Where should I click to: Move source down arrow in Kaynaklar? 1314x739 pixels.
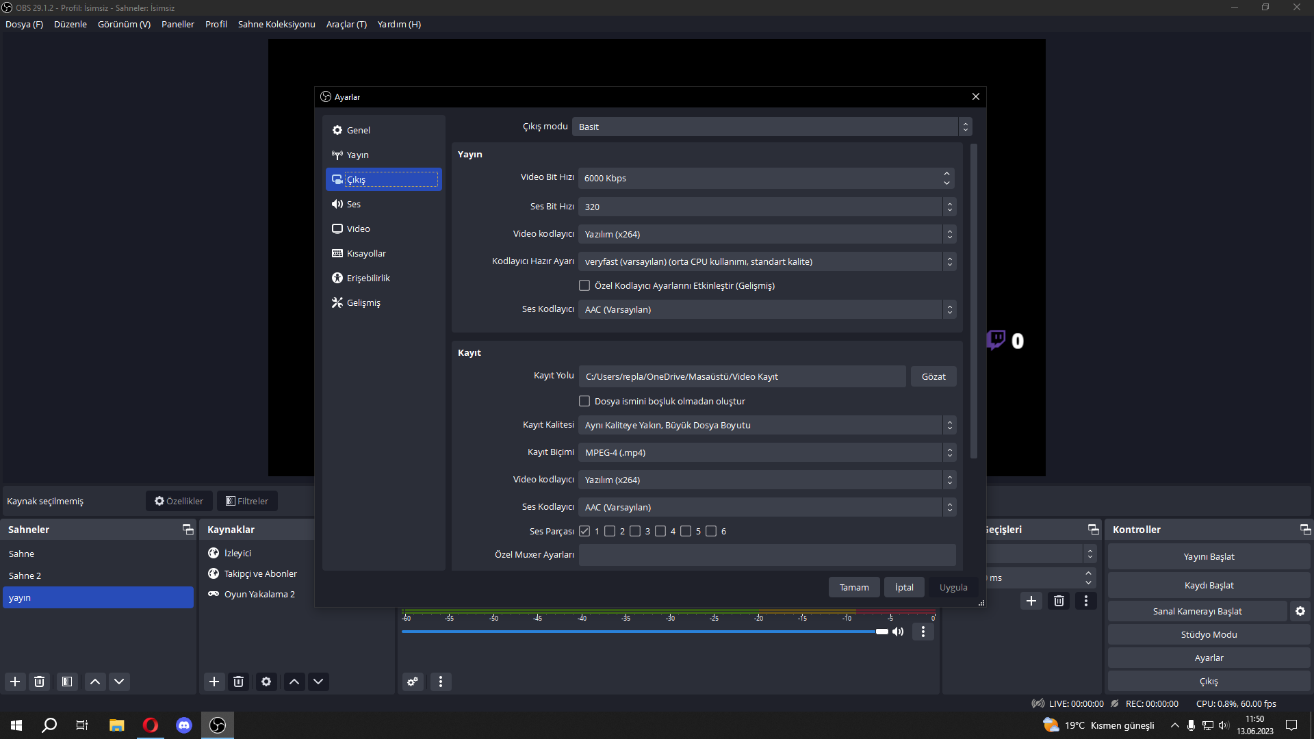pyautogui.click(x=318, y=682)
